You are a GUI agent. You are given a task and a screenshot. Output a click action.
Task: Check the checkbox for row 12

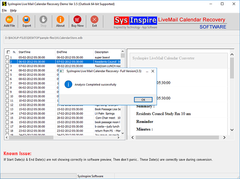[x=7, y=105]
